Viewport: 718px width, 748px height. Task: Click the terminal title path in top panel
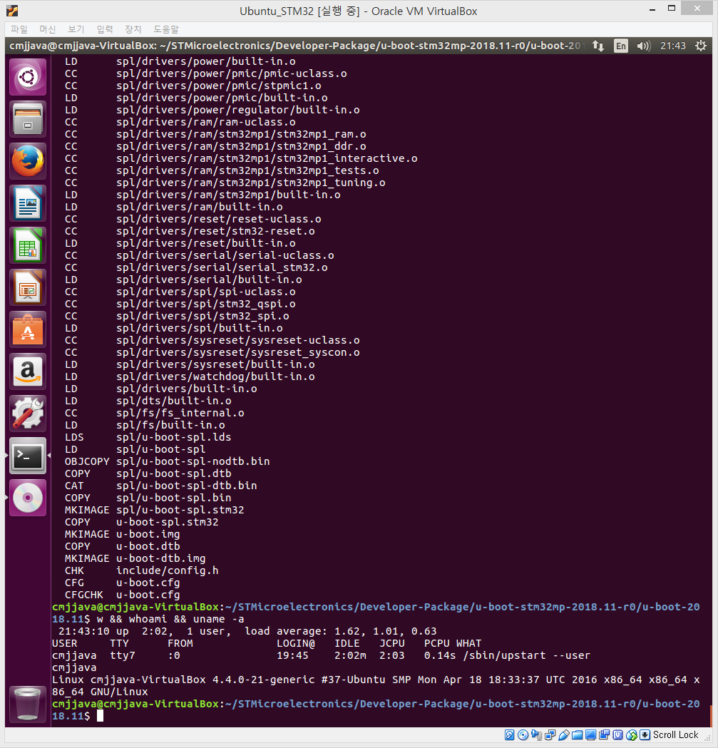pos(297,46)
